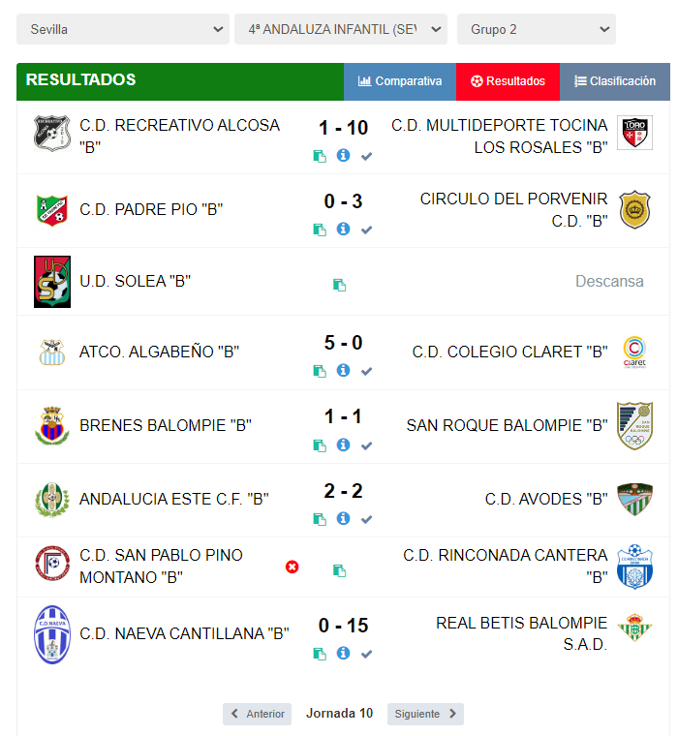This screenshot has height=736, width=678.
Task: Open the Sevilla province dropdown
Action: pos(123,29)
